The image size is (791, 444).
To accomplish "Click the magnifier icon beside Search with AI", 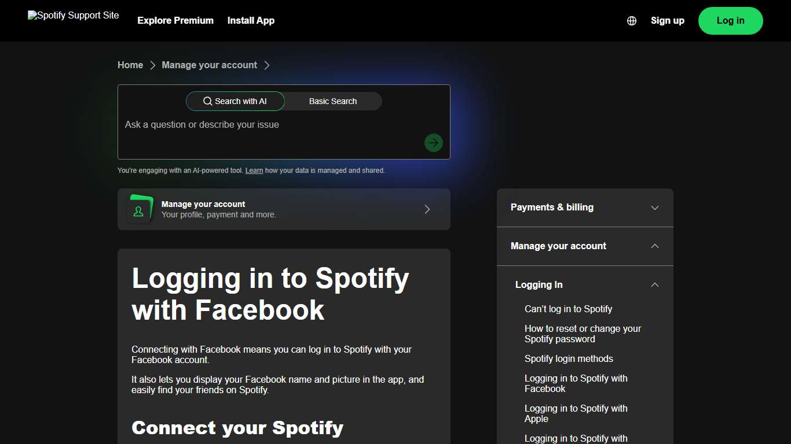I will [x=208, y=101].
